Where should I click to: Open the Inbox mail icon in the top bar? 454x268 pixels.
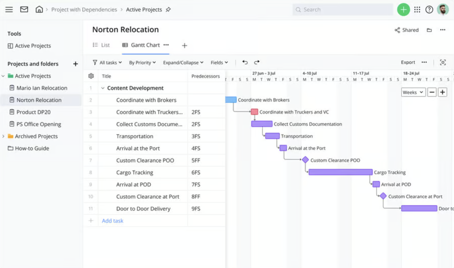tap(24, 9)
